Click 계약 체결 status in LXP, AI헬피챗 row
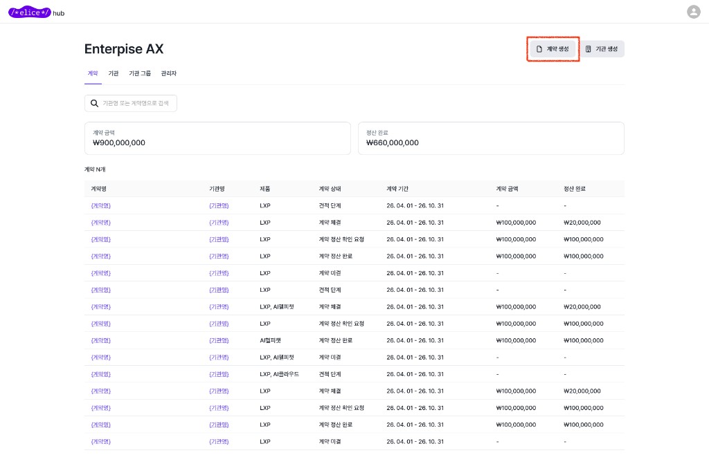709x455 pixels. point(330,306)
